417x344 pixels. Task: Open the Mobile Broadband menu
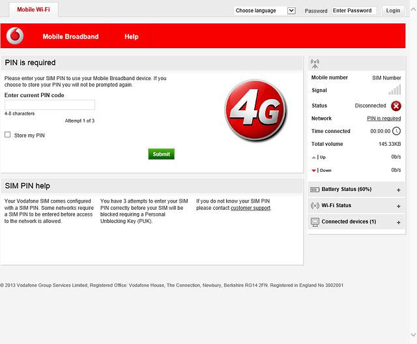[x=70, y=36]
